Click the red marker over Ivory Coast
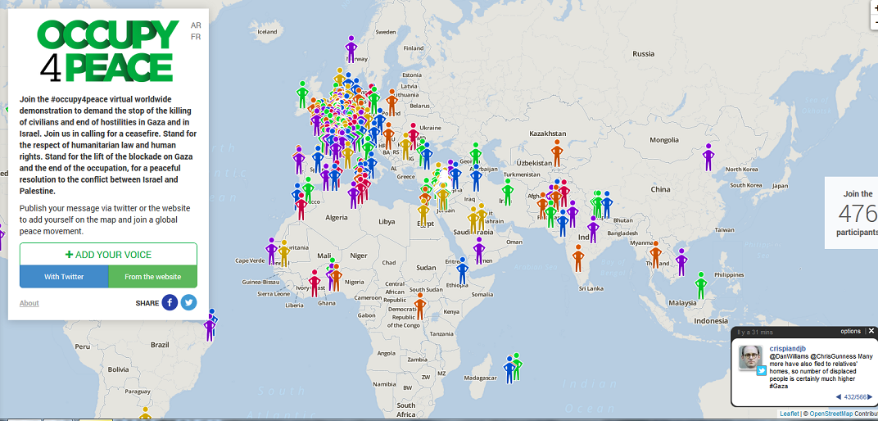 pyautogui.click(x=315, y=283)
